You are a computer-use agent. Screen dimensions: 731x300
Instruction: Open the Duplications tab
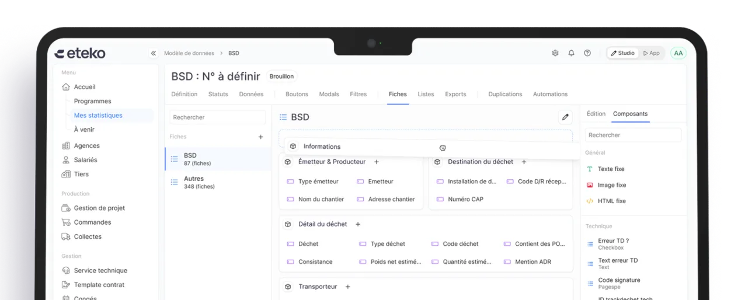point(505,94)
